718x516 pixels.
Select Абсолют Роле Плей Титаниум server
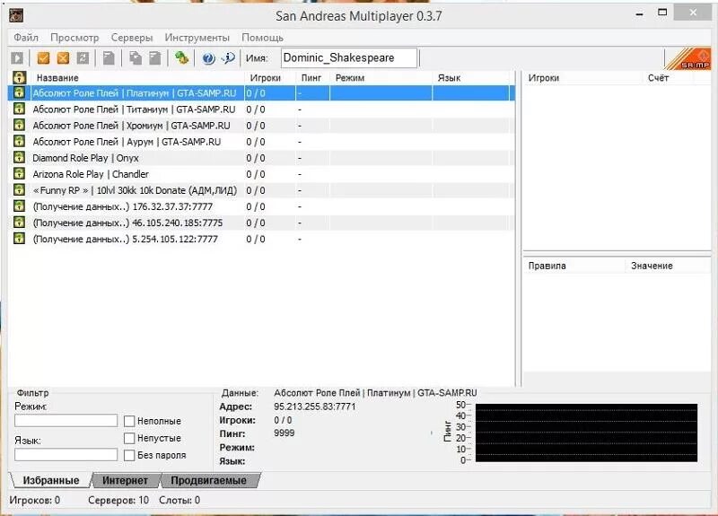pyautogui.click(x=261, y=109)
